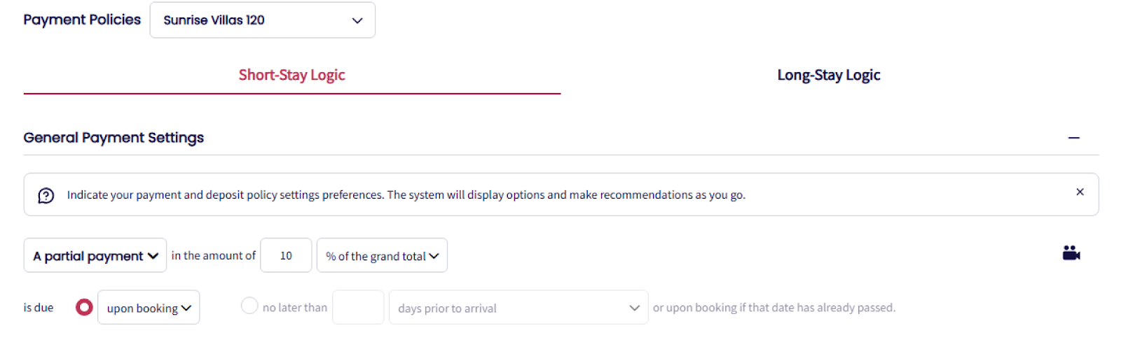Click the chevron beside 'A partial payment'

(x=153, y=256)
